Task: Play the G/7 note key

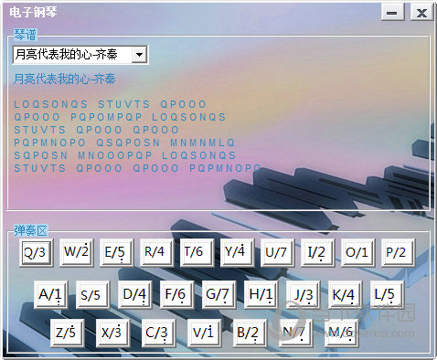Action: click(x=218, y=295)
